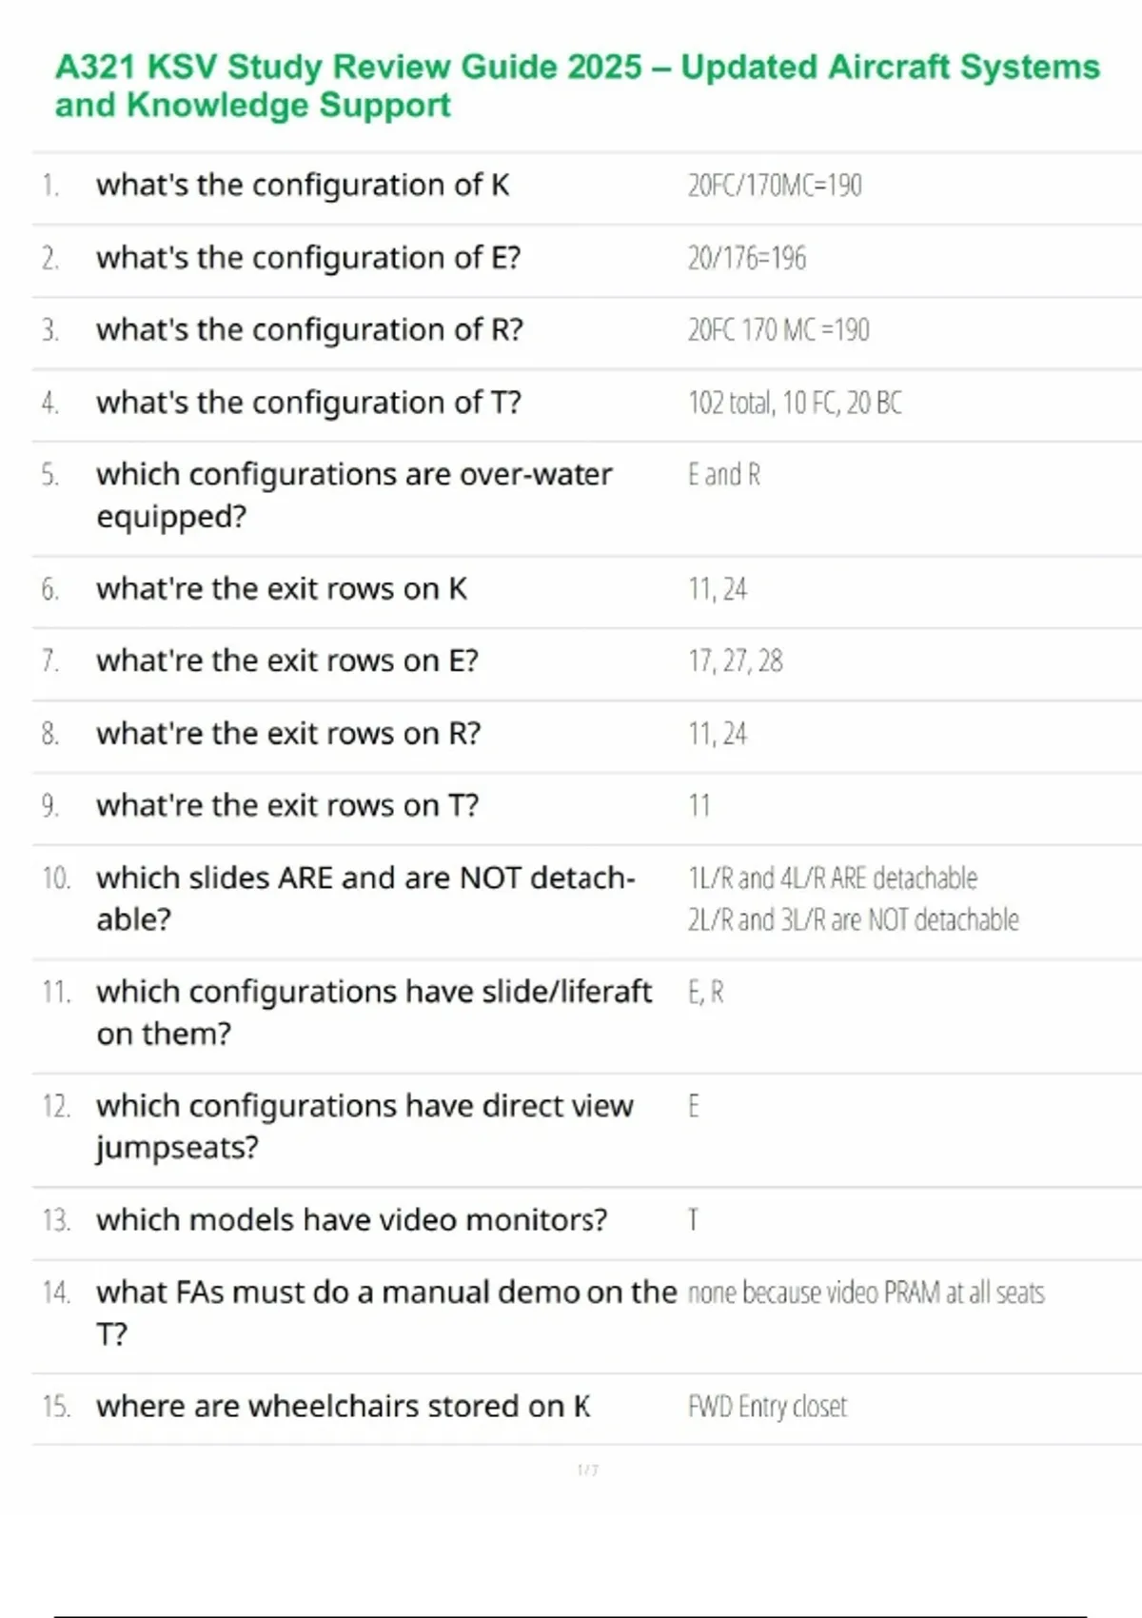Select question 4 about configuration of T
This screenshot has width=1142, height=1618.
click(x=308, y=403)
